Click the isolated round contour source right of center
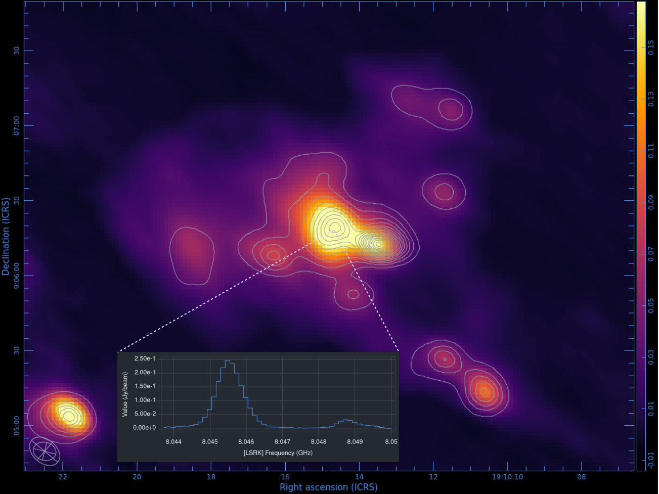This screenshot has height=494, width=659. (444, 192)
